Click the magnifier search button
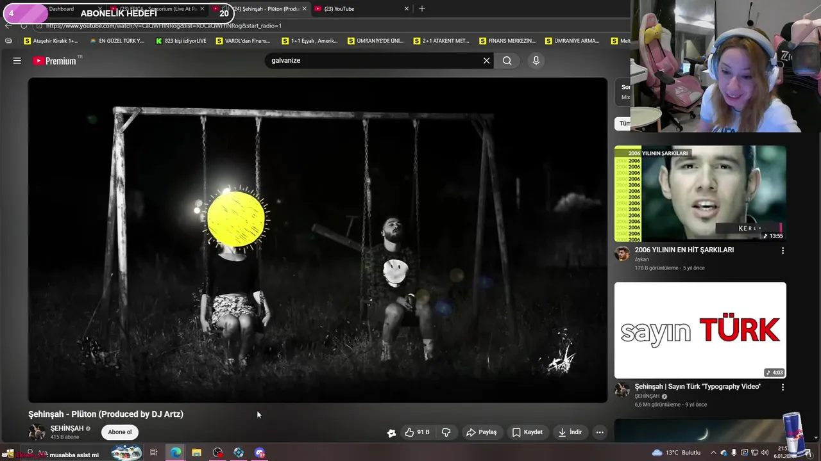 point(507,61)
